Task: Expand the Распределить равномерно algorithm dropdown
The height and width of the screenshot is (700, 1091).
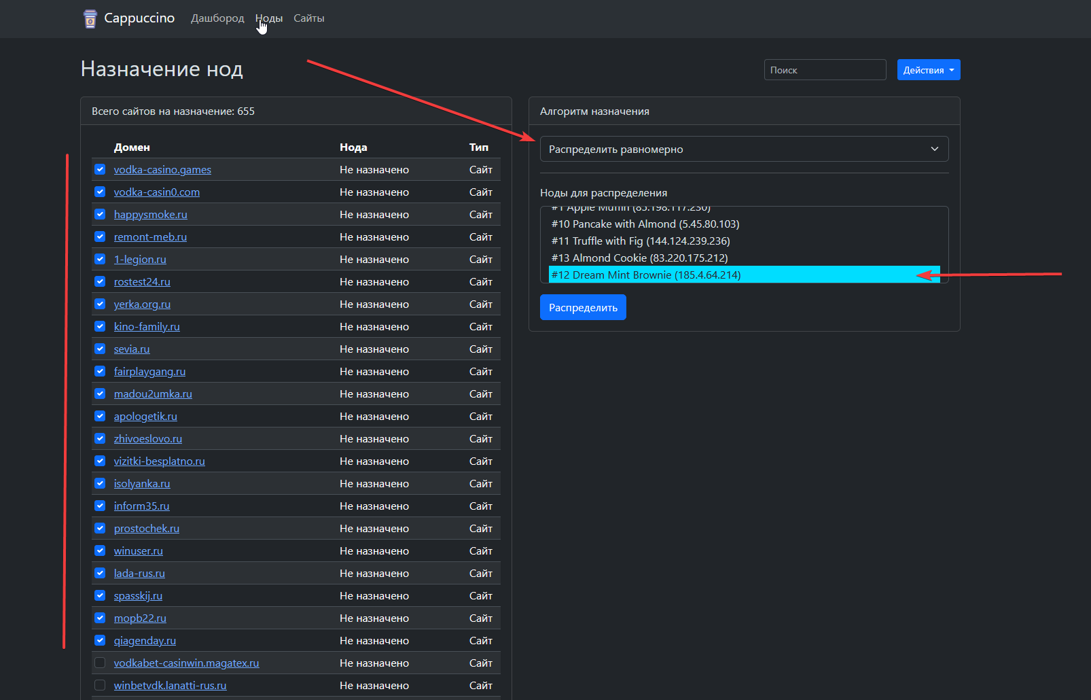Action: [x=744, y=150]
